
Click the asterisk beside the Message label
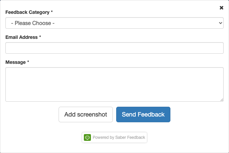28,62
